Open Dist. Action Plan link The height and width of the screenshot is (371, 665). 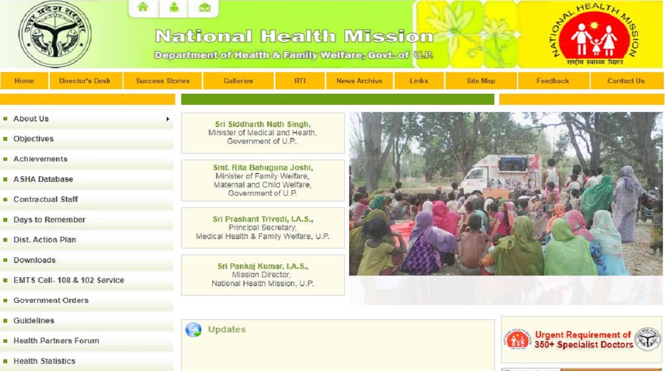pyautogui.click(x=86, y=240)
